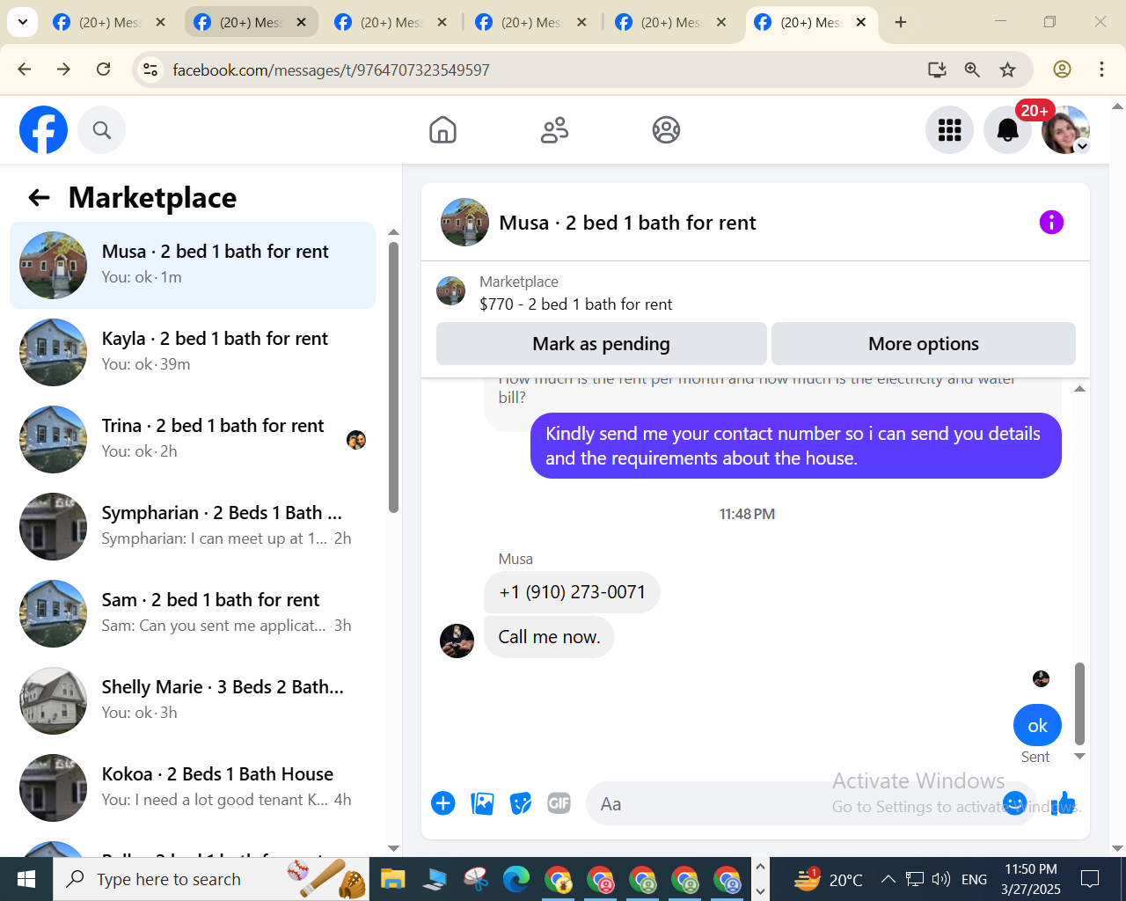This screenshot has width=1126, height=901.
Task: Open the account profile picture menu
Action: point(1065,130)
